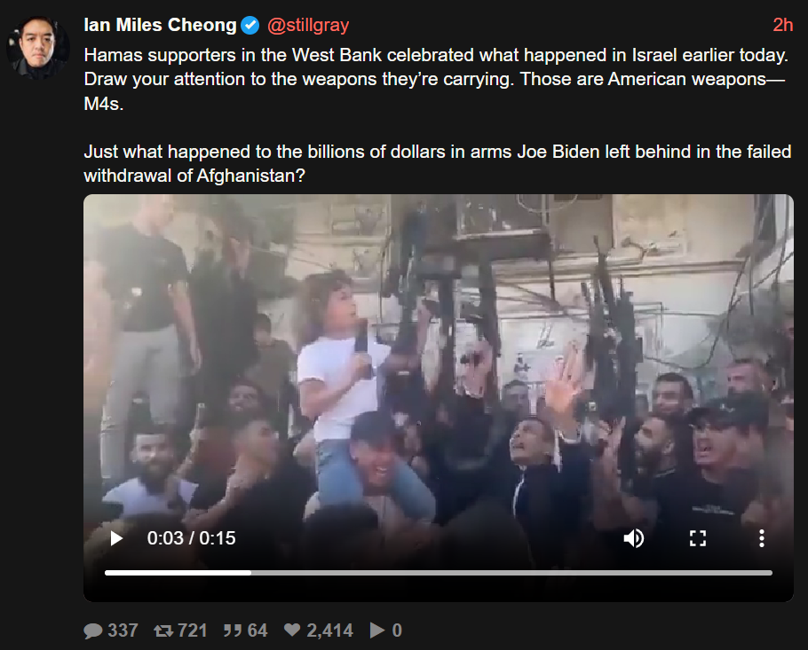Enter fullscreen mode on video
The height and width of the screenshot is (650, 808).
pos(698,538)
